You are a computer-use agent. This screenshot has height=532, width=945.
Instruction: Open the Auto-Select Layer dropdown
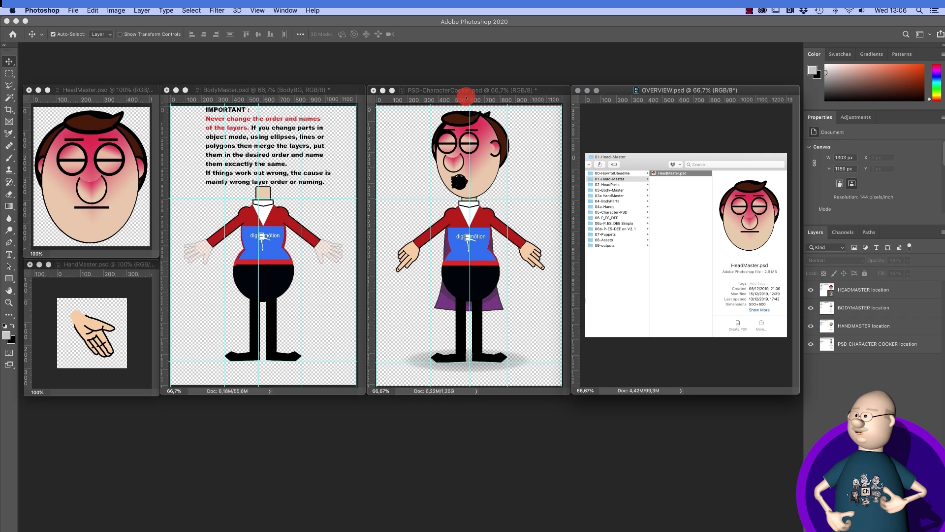[102, 34]
